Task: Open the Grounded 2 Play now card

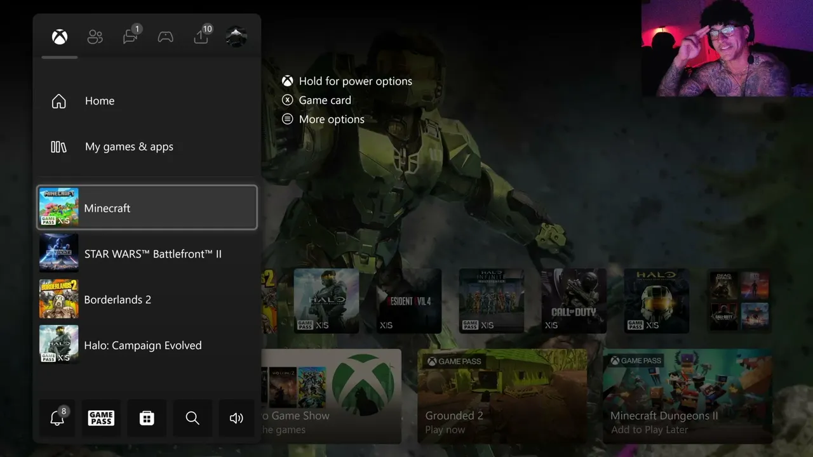Action: [502, 396]
